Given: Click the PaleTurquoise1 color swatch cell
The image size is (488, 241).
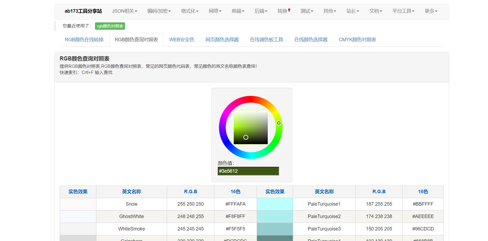Looking at the screenshot, I should [x=275, y=204].
